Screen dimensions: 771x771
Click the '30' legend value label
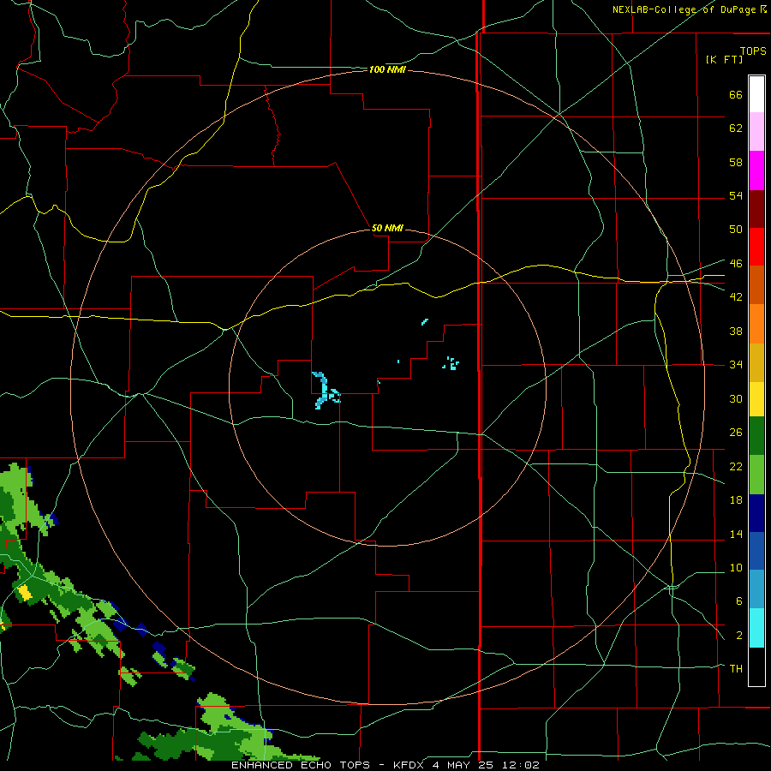736,398
